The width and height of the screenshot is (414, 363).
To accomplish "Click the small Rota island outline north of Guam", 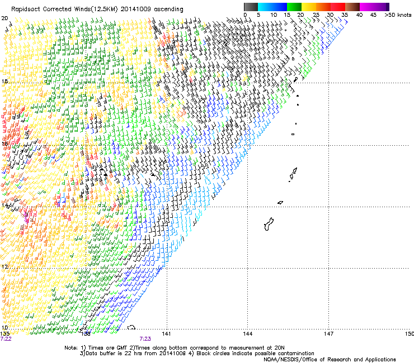I will click(x=280, y=203).
